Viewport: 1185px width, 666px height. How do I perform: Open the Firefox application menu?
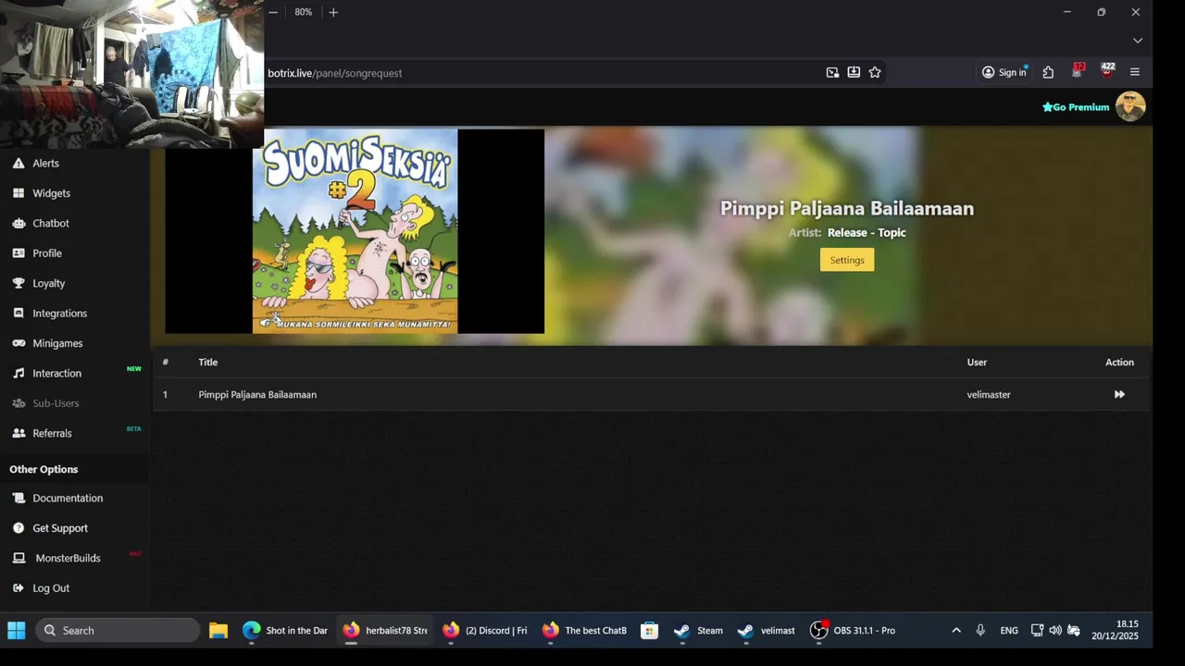1135,72
